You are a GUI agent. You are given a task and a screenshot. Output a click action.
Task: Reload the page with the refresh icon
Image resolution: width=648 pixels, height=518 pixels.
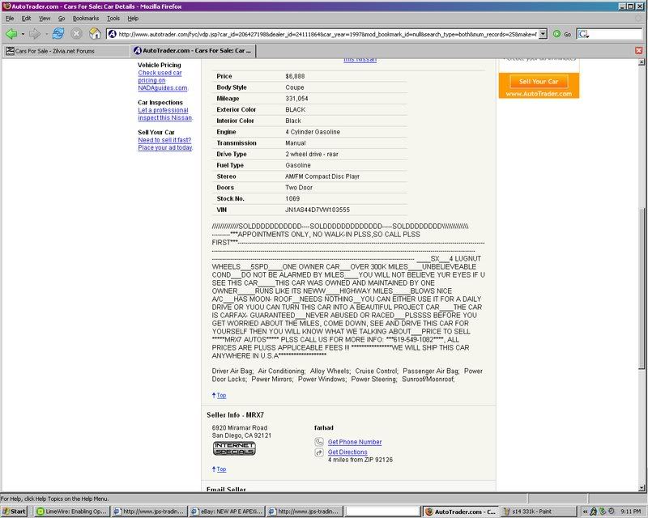click(58, 34)
